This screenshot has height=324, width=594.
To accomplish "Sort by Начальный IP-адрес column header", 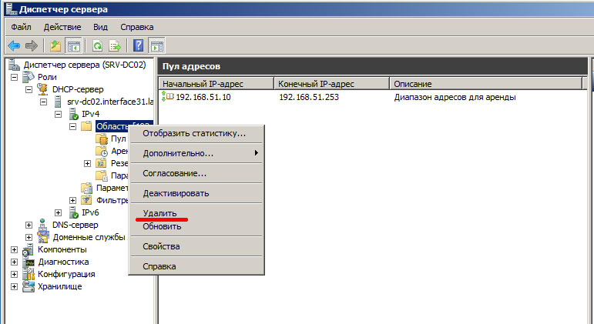I will pos(216,84).
